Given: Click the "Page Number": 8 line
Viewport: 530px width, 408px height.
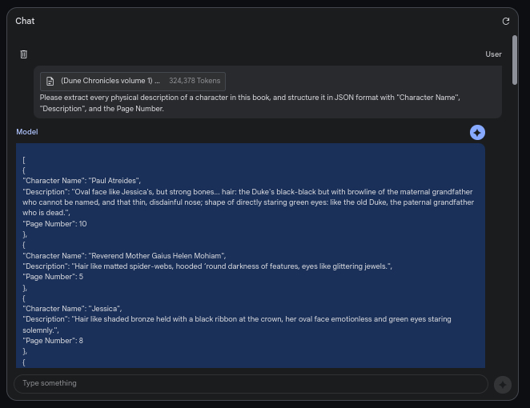Looking at the screenshot, I should tap(53, 341).
